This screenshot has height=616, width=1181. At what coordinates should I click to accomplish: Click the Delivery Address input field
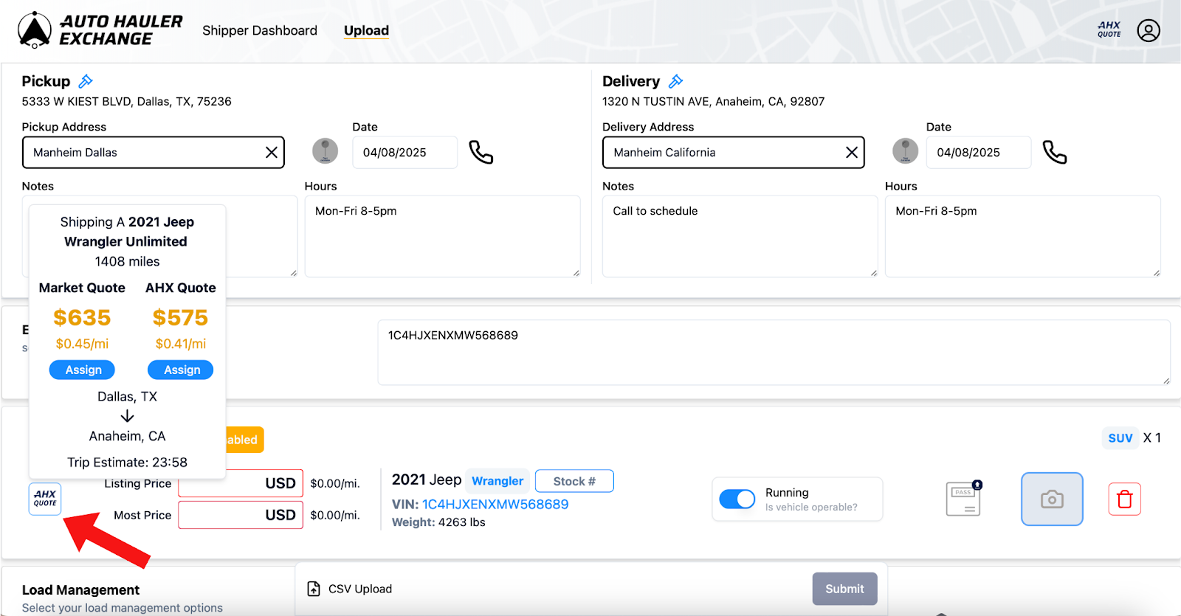click(x=734, y=152)
